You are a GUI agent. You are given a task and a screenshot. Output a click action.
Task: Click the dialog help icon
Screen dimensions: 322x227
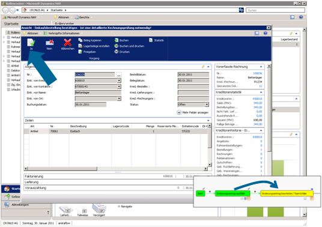pyautogui.click(x=266, y=33)
